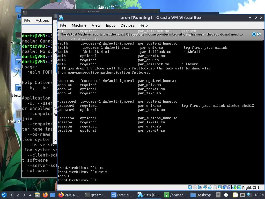Click the keyboard capture arrow icon
Image resolution: width=265 pixels, height=199 pixels.
tap(239, 187)
